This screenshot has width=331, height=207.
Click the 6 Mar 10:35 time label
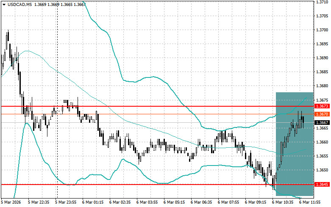[283, 202]
